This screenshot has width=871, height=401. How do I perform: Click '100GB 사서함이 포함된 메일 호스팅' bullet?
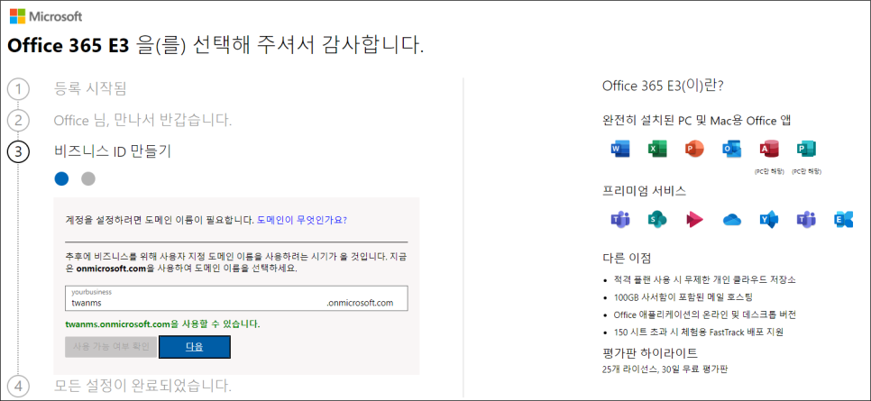pos(683,297)
